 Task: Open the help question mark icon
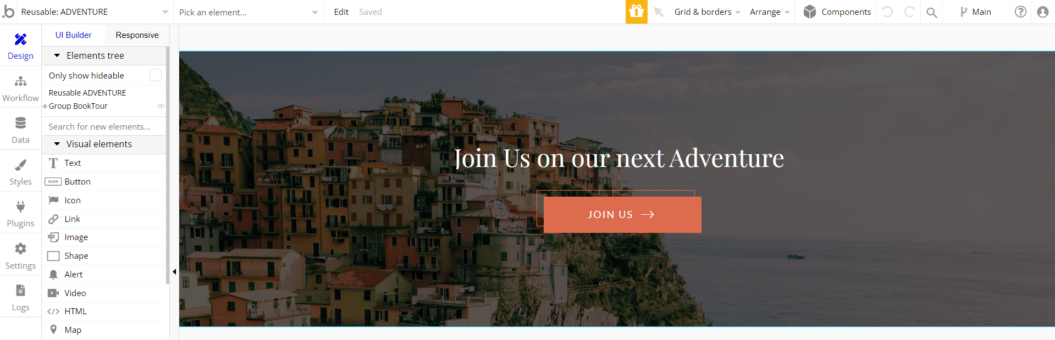pos(1020,12)
